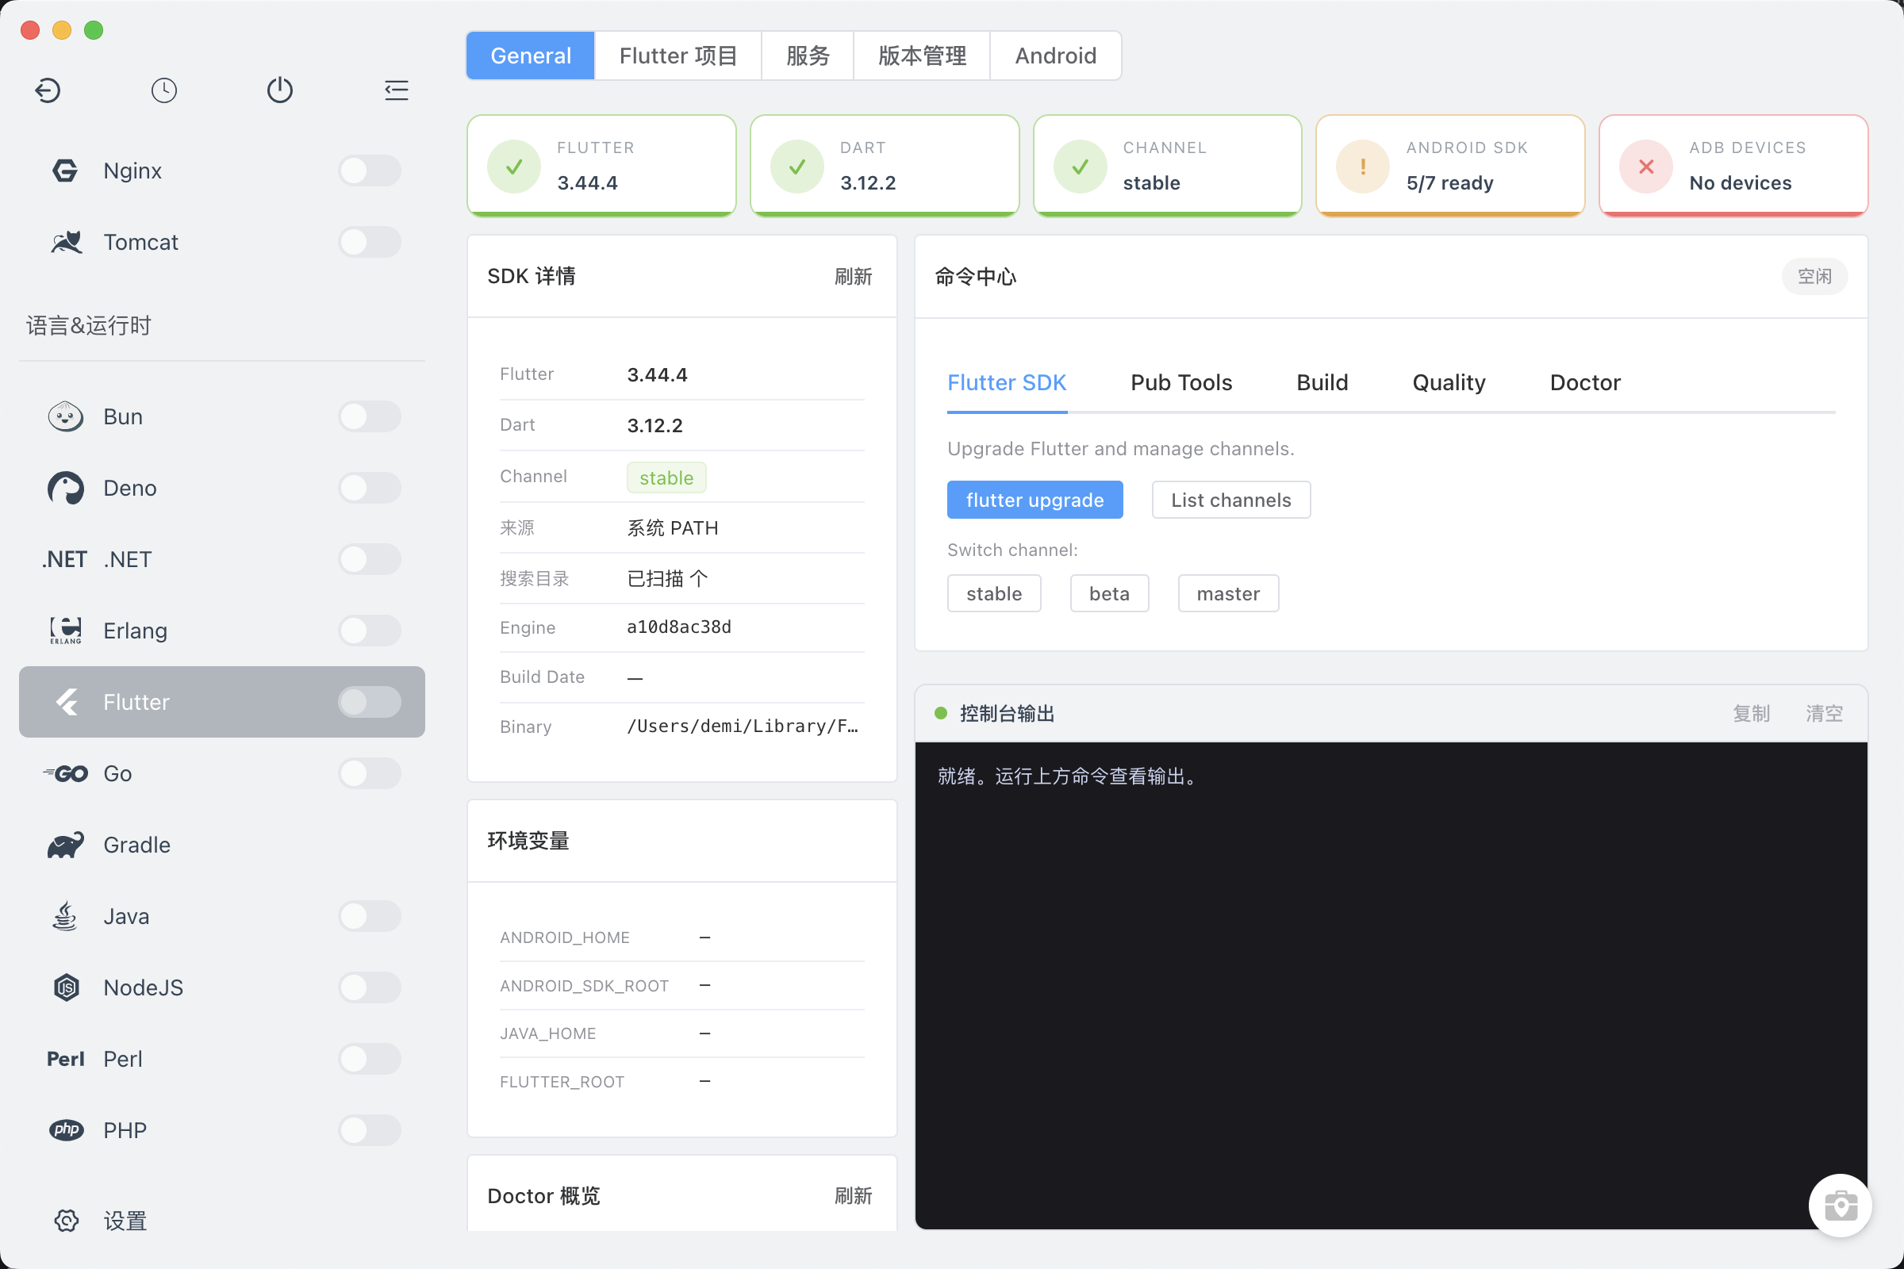
Task: Click the Java coffee cup icon
Action: (66, 916)
